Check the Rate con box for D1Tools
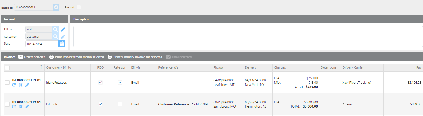Viewport: 423px width, 116px height. click(x=120, y=104)
